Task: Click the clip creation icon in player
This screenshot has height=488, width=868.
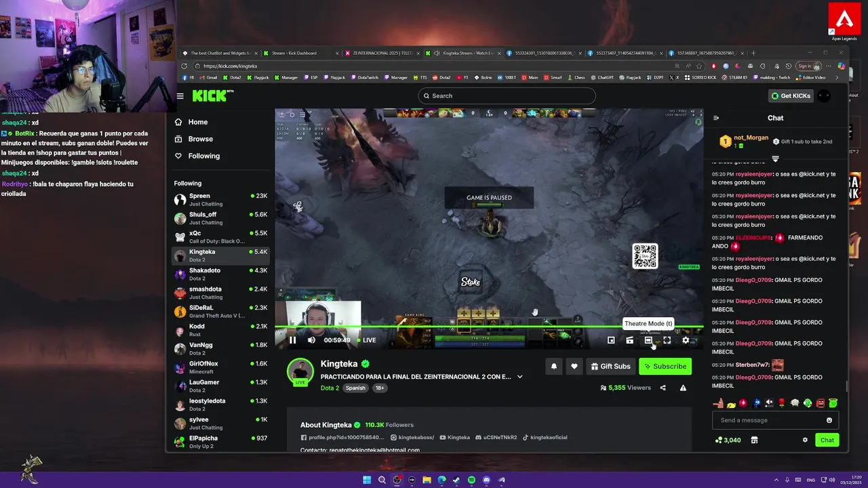Action: pos(629,340)
